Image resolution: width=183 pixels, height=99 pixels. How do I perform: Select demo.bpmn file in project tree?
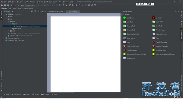click(x=25, y=26)
